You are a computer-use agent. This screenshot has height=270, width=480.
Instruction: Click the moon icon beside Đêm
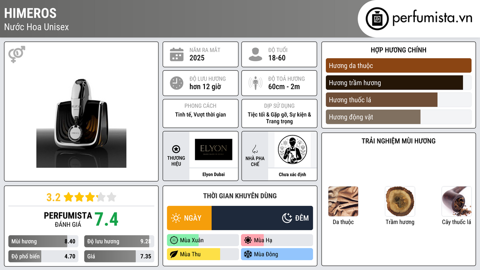tap(287, 218)
